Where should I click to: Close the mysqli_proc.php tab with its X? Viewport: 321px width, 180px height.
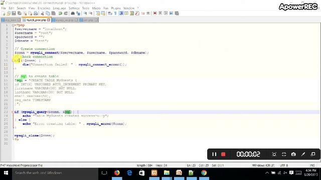(49, 20)
